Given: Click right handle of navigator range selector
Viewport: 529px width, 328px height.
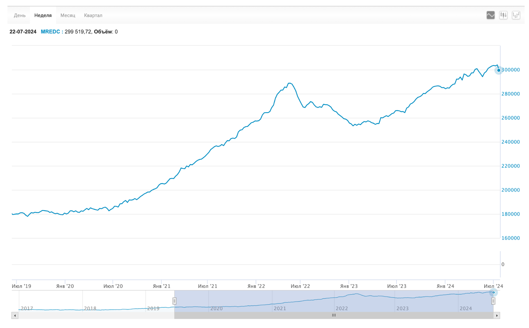Looking at the screenshot, I should [493, 301].
